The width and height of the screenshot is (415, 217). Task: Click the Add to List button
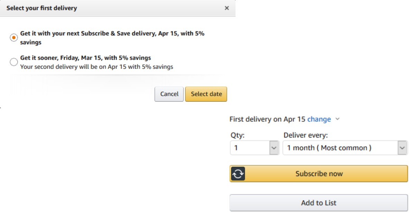tap(319, 203)
